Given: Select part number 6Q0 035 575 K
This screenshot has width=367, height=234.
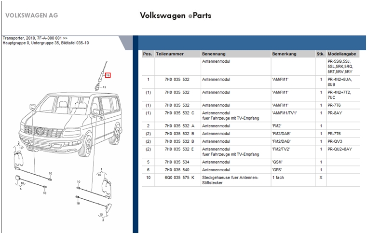Looking at the screenshot, I should [179, 178].
